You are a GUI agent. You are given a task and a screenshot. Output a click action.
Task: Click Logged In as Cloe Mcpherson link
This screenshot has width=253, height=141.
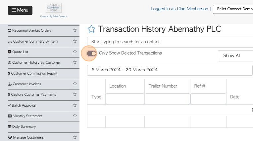179,9
